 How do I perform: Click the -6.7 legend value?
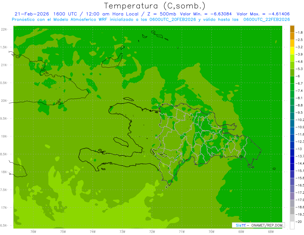(x=299, y=83)
